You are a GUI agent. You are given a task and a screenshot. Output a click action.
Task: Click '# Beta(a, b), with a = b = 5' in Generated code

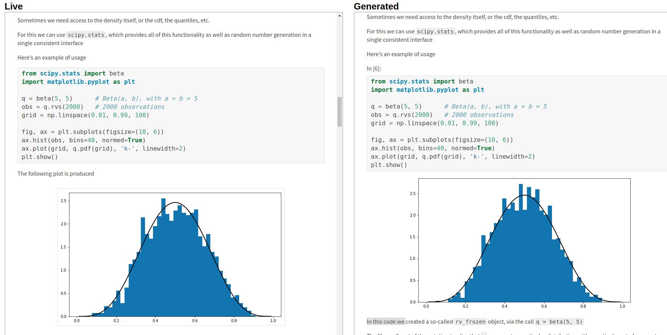coord(495,107)
